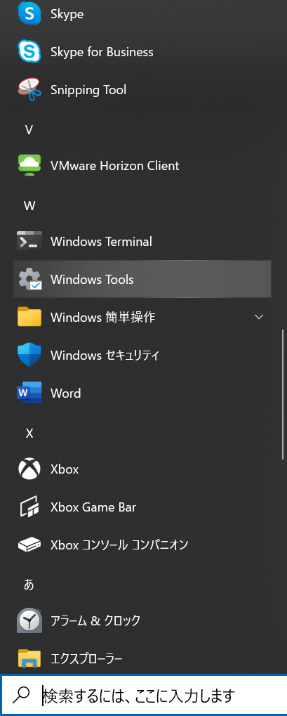Open the Windows Tools gear icon

tap(29, 279)
